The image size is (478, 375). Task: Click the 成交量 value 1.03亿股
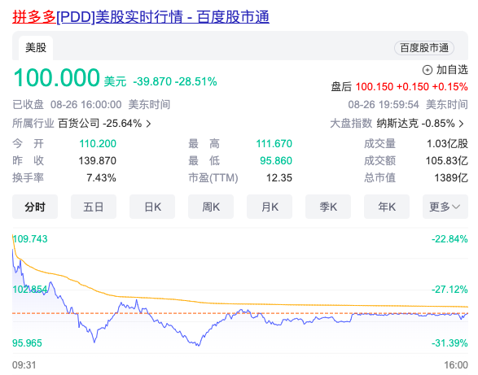[x=447, y=143]
